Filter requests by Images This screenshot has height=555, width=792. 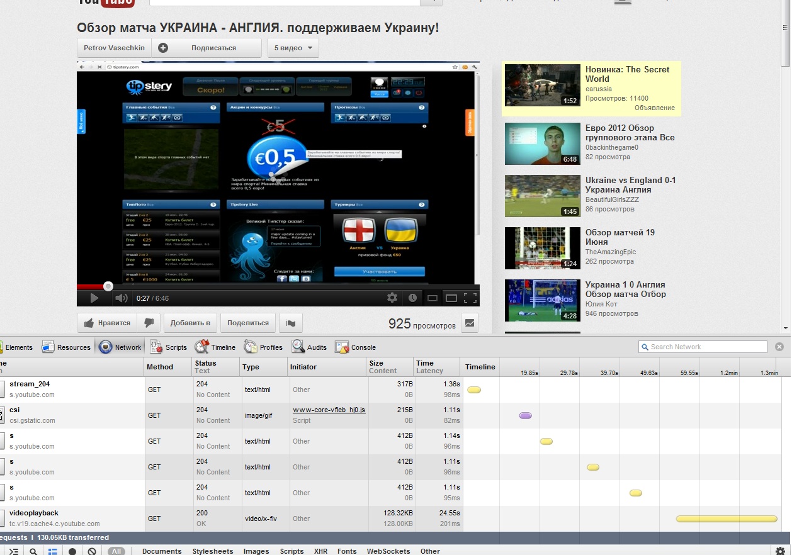[x=256, y=551]
